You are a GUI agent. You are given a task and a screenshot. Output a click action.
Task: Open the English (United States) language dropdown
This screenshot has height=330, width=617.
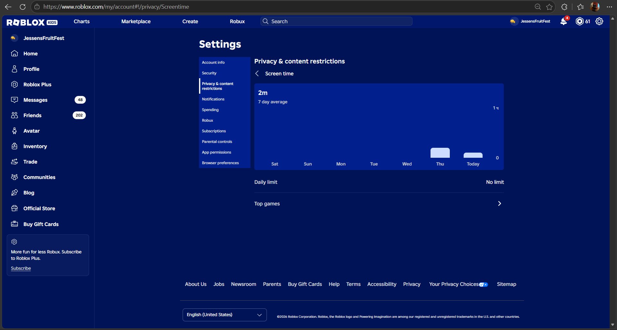(224, 315)
